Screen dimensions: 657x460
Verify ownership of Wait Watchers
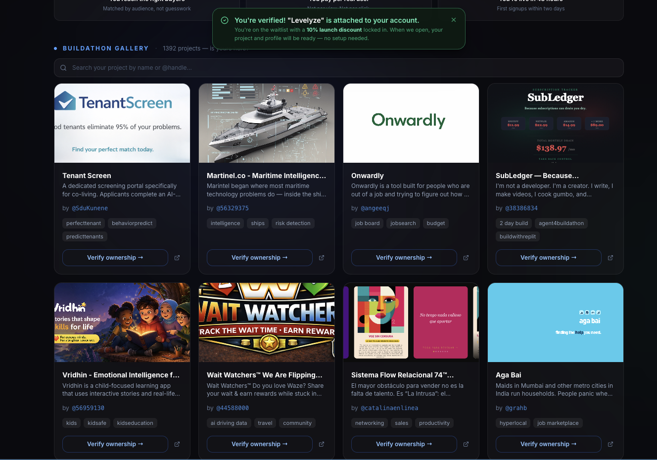(260, 444)
